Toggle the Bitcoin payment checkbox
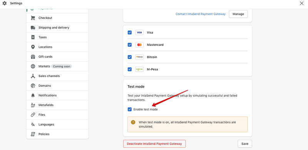Viewport: 308px width, 150px height. (130, 57)
